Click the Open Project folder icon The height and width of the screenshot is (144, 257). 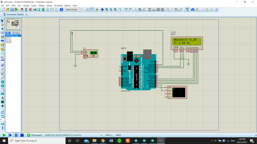coord(8,10)
